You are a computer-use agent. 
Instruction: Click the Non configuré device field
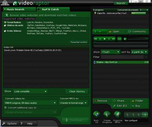tap(136, 120)
